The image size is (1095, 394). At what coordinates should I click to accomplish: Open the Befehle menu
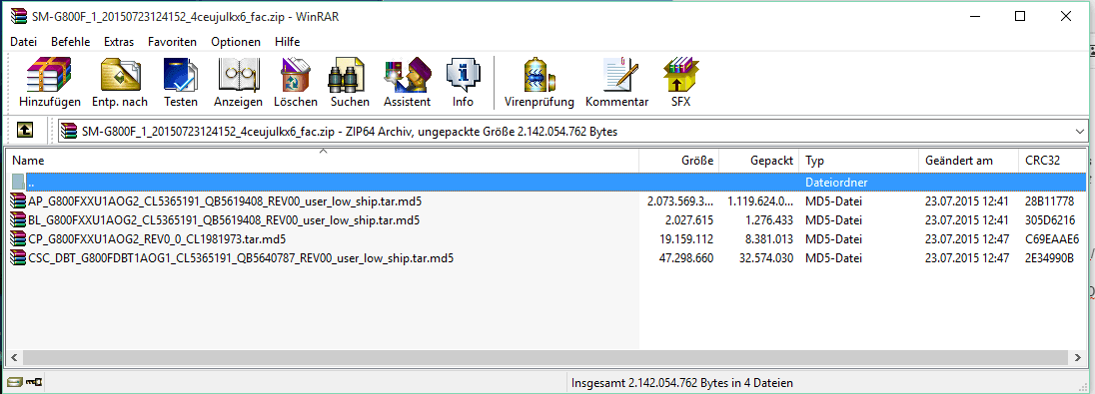[x=71, y=42]
